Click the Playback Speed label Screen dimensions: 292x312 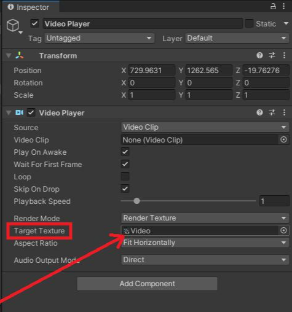pos(42,201)
